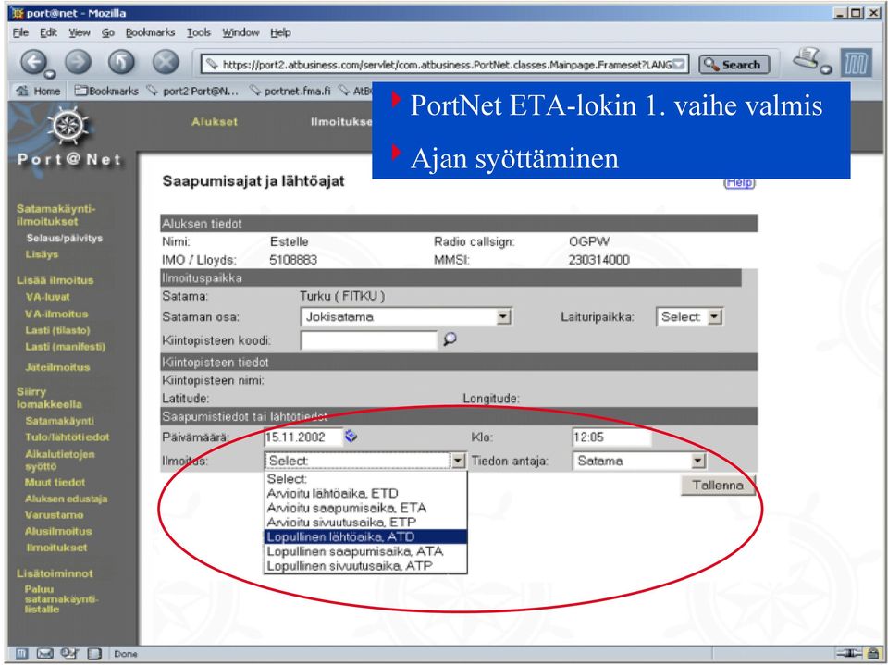Screen dimensions: 888x665
Task: Click the Tallenna save button
Action: tap(718, 486)
